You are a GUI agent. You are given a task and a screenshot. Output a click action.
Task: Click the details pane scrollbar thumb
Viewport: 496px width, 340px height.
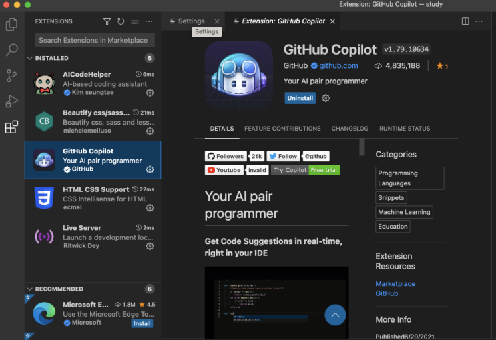[x=362, y=147]
